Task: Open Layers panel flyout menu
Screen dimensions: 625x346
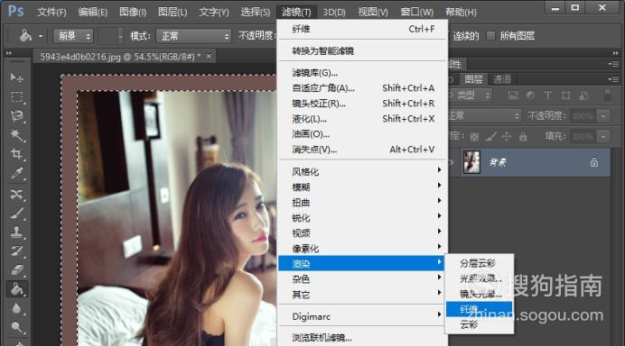Action: [613, 79]
